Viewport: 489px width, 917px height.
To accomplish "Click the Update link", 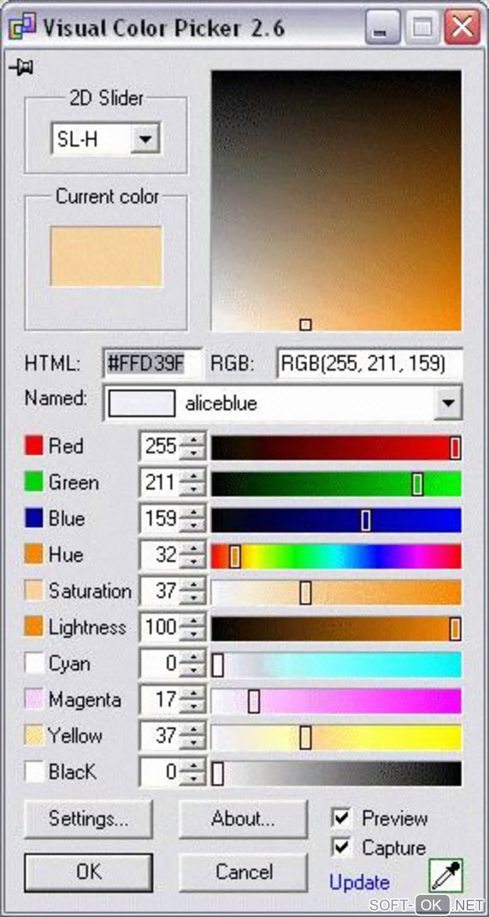I will point(359,882).
